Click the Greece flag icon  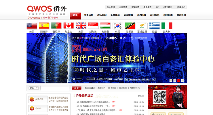(x=155, y=26)
